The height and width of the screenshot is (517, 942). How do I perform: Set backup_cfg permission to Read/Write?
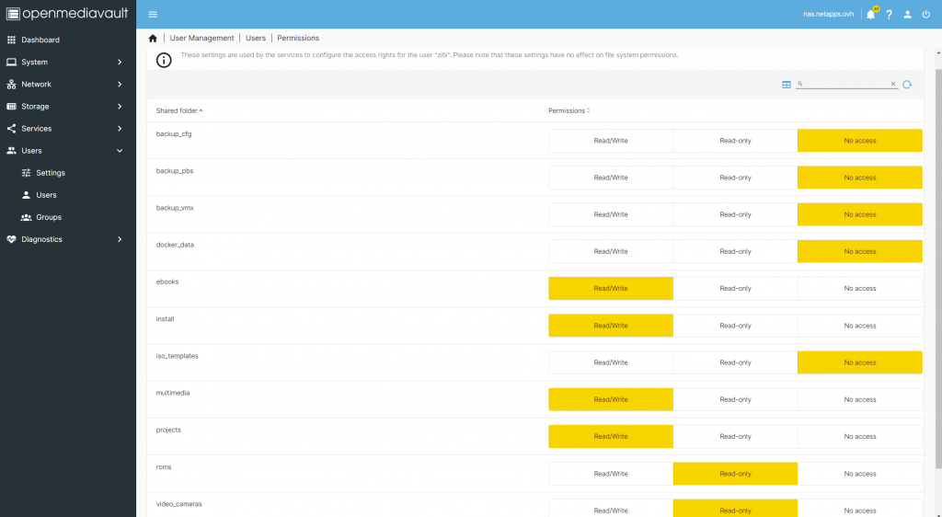coord(611,141)
